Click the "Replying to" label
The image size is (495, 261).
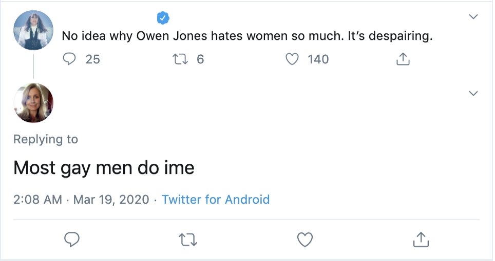(46, 139)
